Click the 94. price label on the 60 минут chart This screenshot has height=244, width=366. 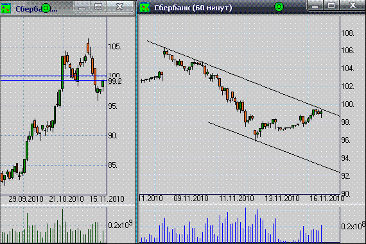(345, 158)
